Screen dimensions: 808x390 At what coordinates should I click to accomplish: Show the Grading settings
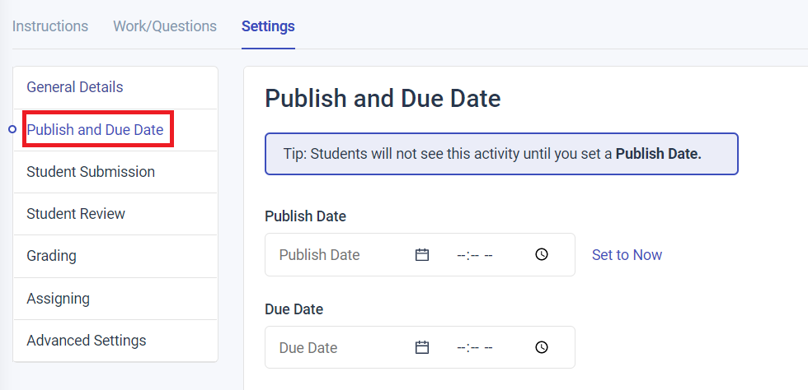tap(51, 256)
